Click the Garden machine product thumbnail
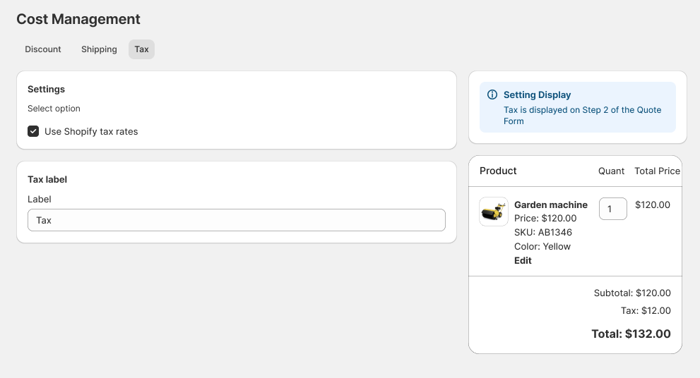Viewport: 700px width, 378px height. 493,212
